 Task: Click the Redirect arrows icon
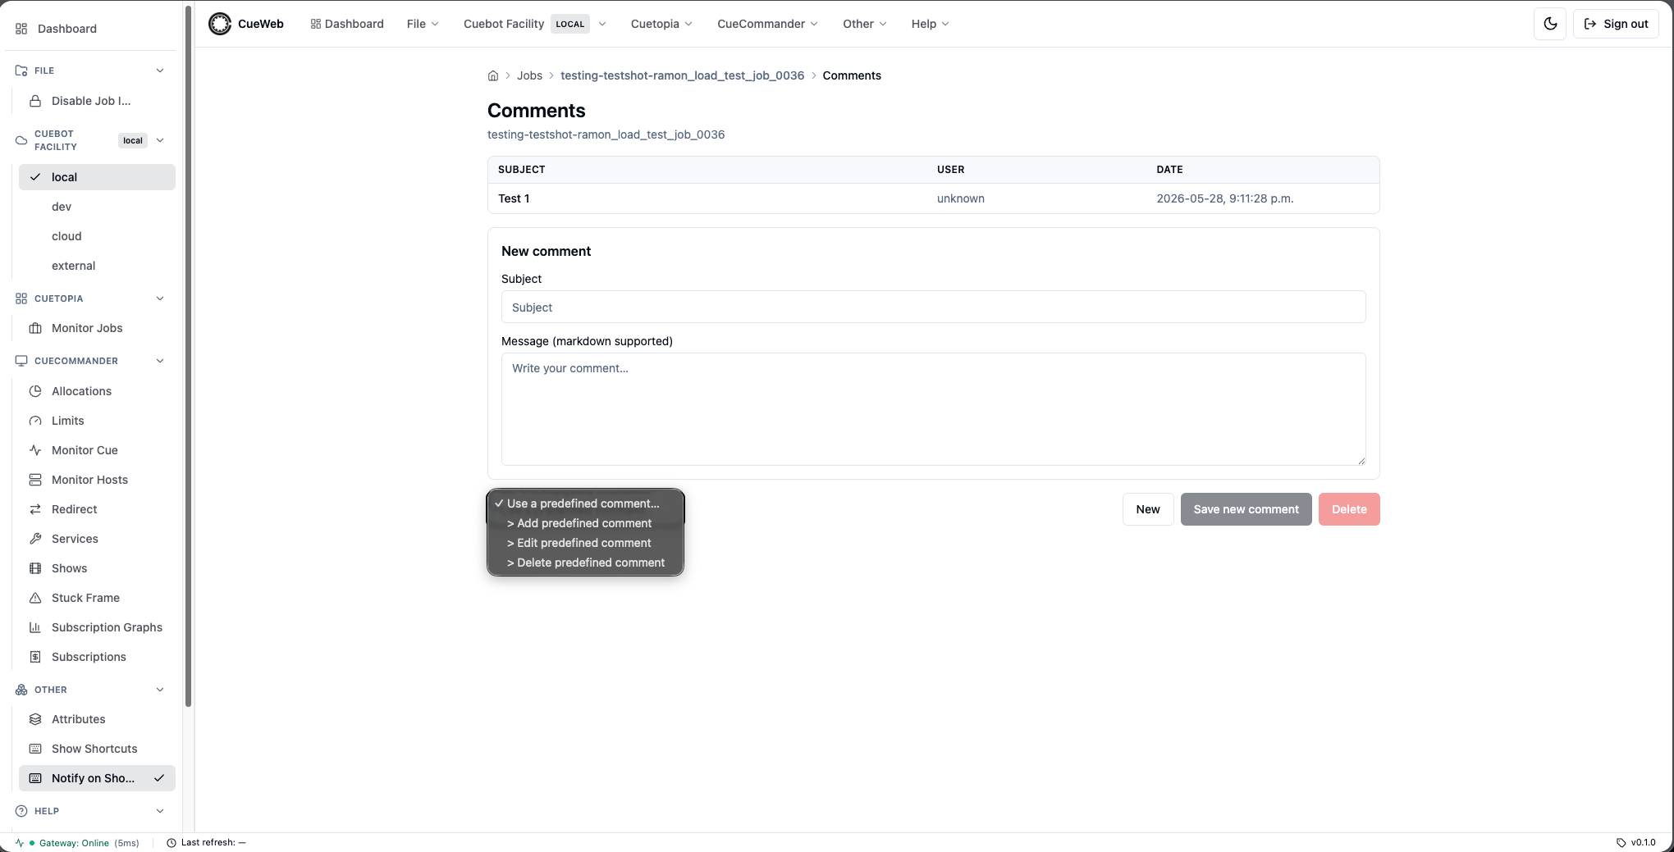click(35, 509)
